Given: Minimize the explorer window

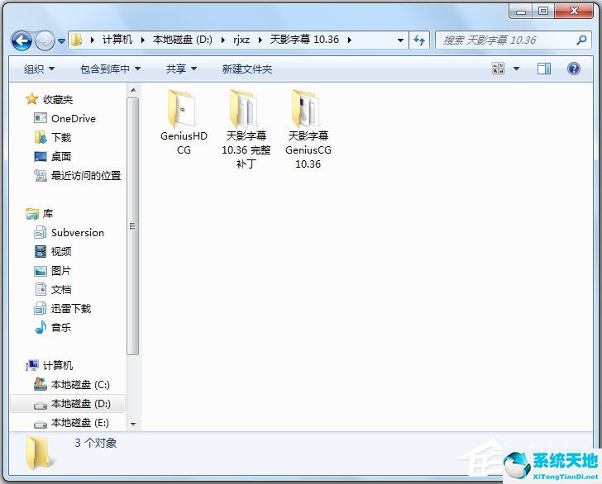Looking at the screenshot, I should [x=521, y=11].
